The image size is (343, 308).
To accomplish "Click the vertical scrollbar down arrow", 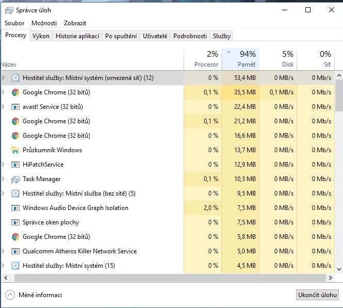I will click(x=339, y=269).
